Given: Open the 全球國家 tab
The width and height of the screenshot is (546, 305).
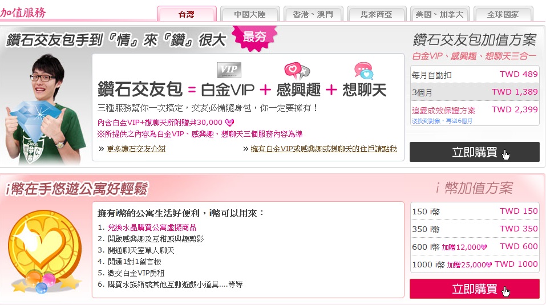Looking at the screenshot, I should (x=503, y=14).
